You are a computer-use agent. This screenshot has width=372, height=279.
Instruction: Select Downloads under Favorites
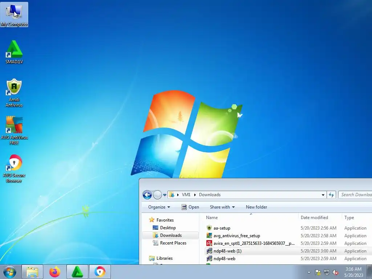pyautogui.click(x=170, y=235)
